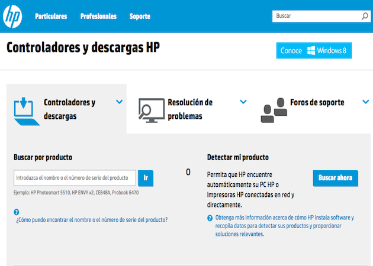
Task: Click the support forums people icon
Action: [274, 110]
